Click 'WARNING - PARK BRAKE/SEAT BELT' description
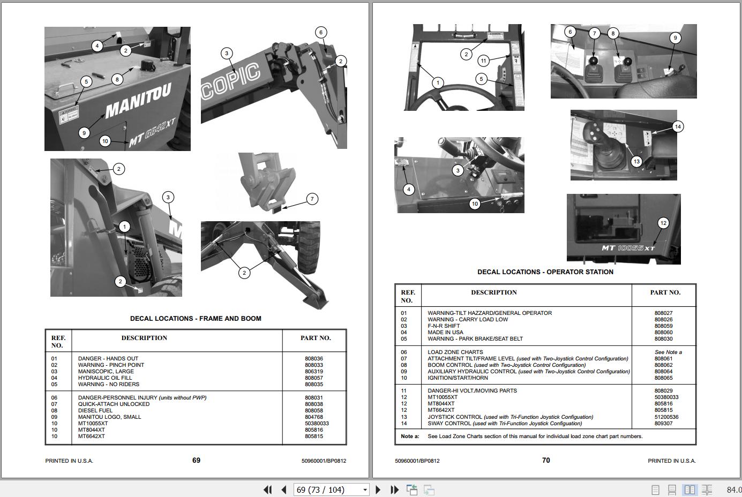 click(x=475, y=339)
